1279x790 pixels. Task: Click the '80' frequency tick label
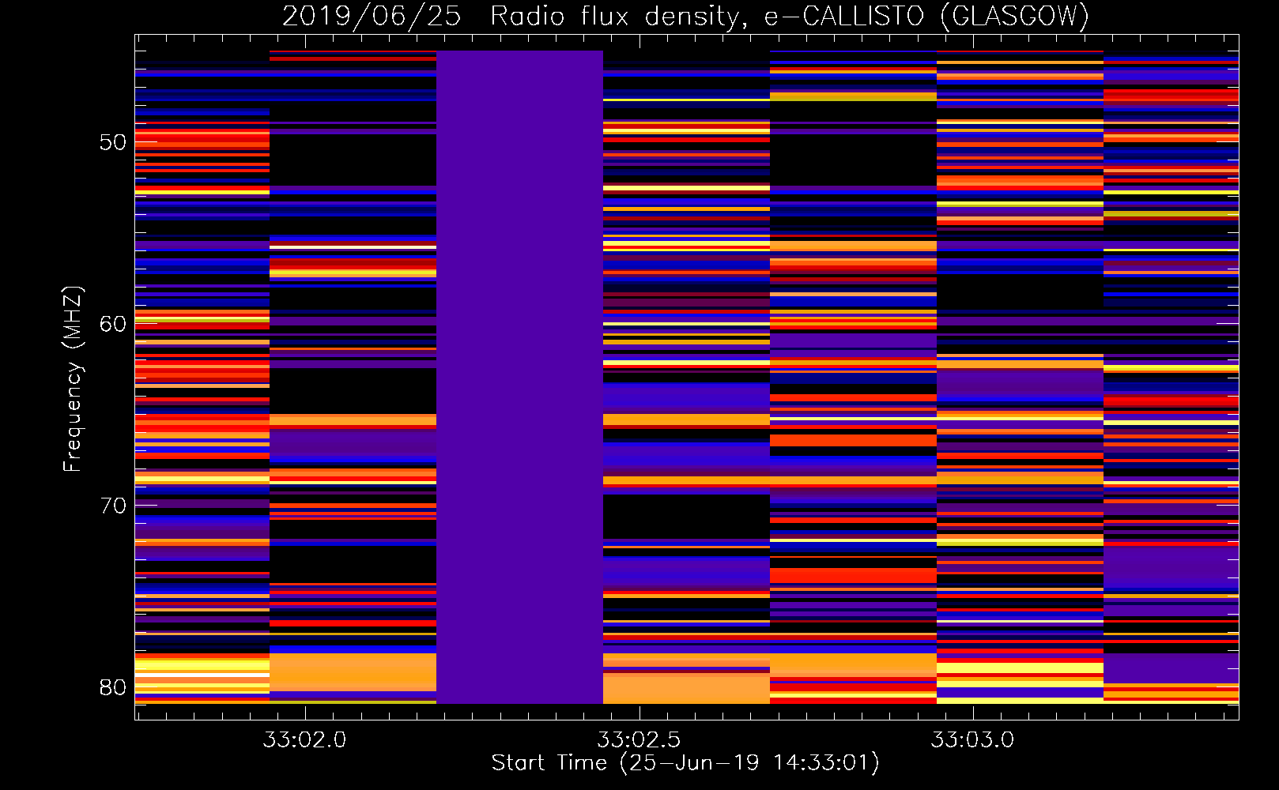click(x=113, y=687)
